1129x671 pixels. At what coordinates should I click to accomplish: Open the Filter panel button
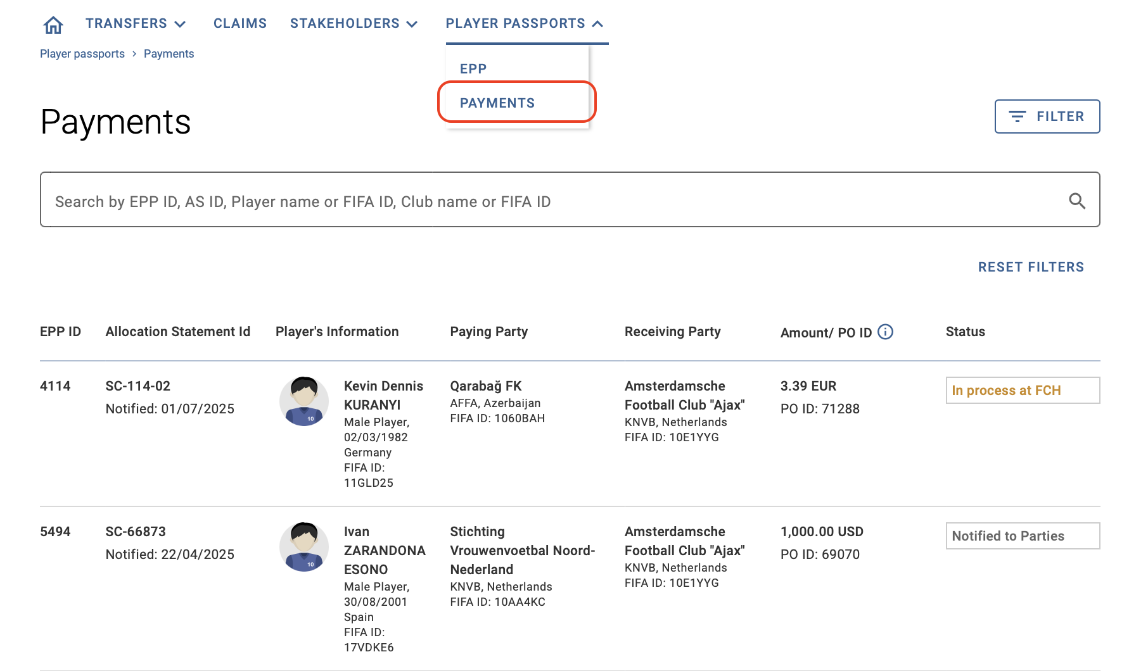pyautogui.click(x=1047, y=116)
